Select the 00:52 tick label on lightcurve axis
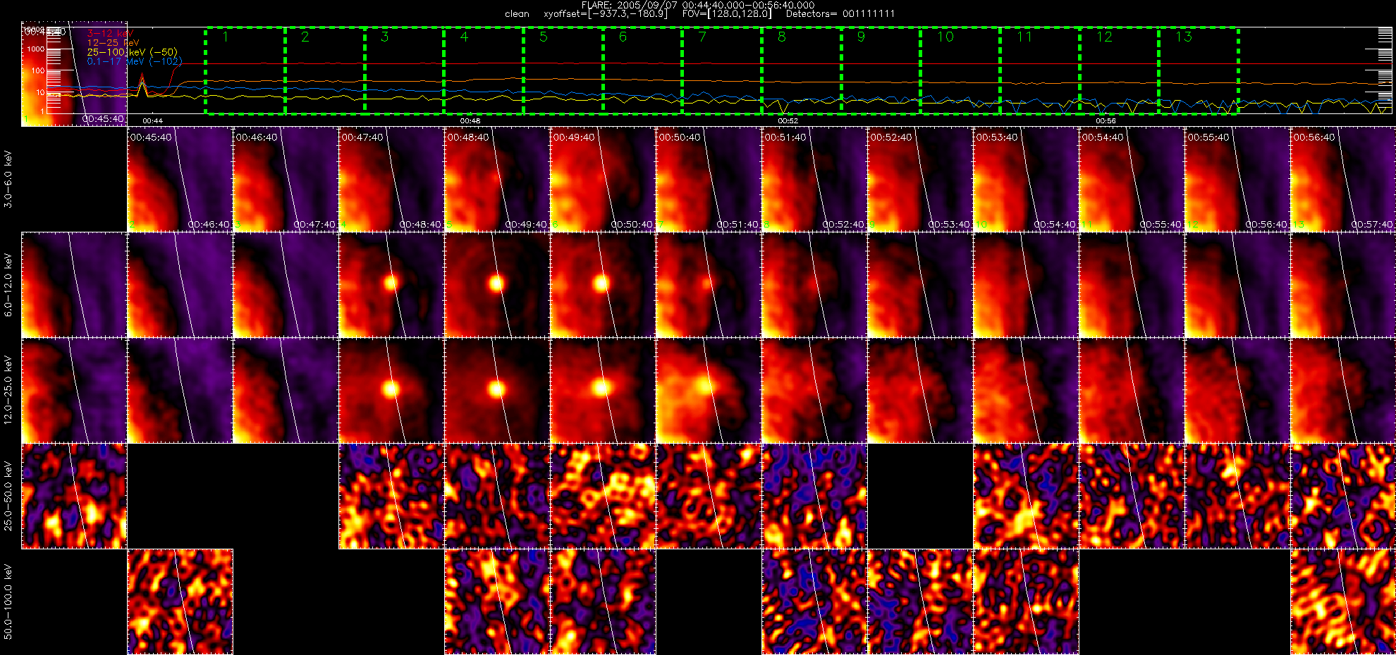 pyautogui.click(x=788, y=121)
